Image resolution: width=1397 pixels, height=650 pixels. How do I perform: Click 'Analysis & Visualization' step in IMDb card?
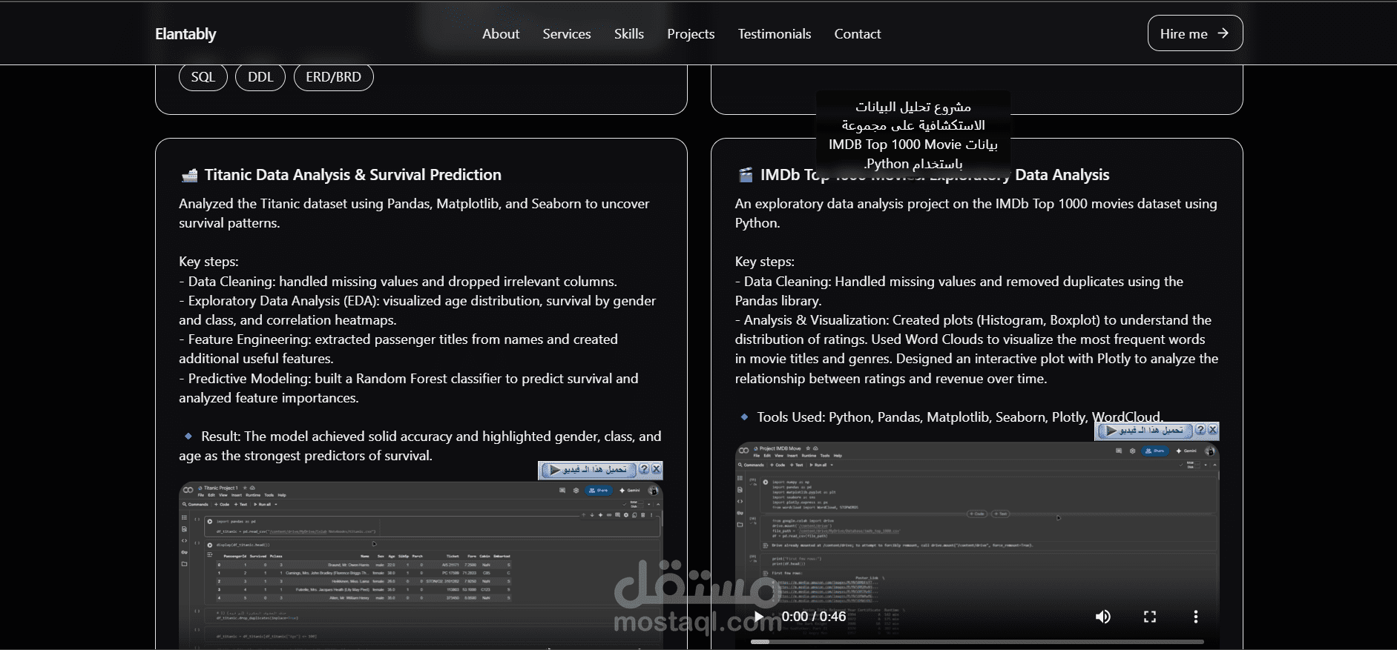[x=976, y=349]
